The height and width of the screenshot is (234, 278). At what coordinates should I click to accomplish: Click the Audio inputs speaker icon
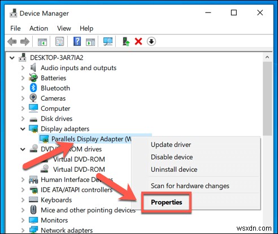click(33, 67)
